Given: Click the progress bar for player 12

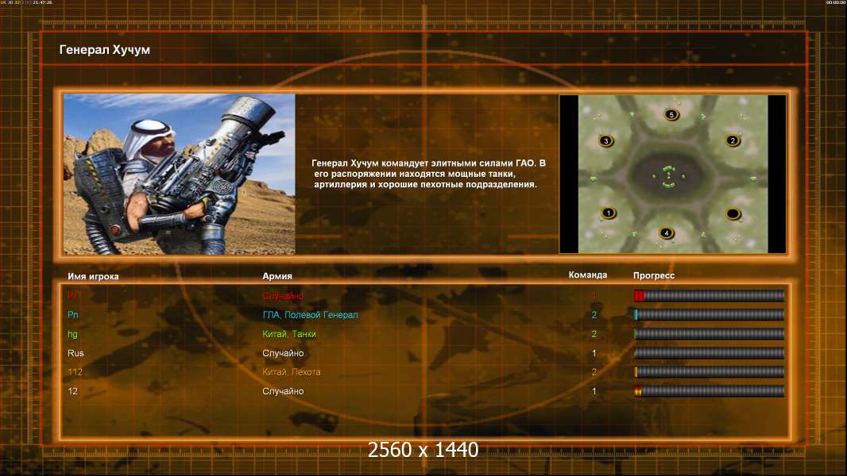Looking at the screenshot, I should tap(709, 391).
